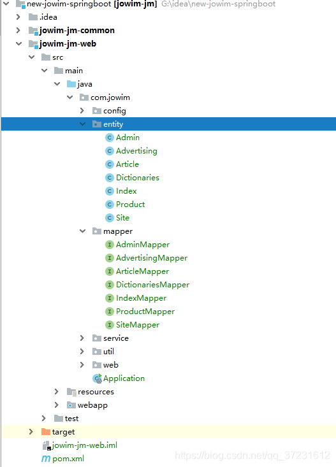Click the SiteMapper interface icon
The height and width of the screenshot is (467, 336).
[110, 325]
